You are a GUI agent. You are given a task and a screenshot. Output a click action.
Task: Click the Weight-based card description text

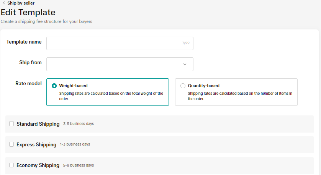coord(111,96)
